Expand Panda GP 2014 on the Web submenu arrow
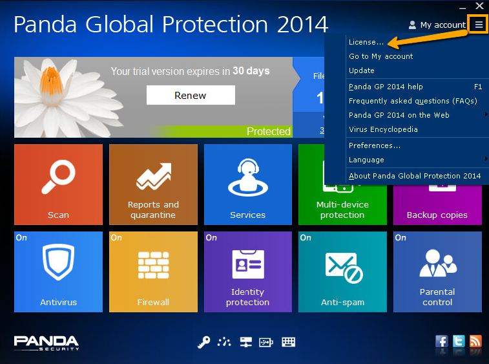 (486, 114)
